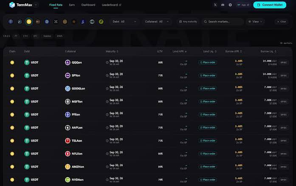Click the QQQon collateral token icon
The image size is (296, 186).
pos(67,63)
